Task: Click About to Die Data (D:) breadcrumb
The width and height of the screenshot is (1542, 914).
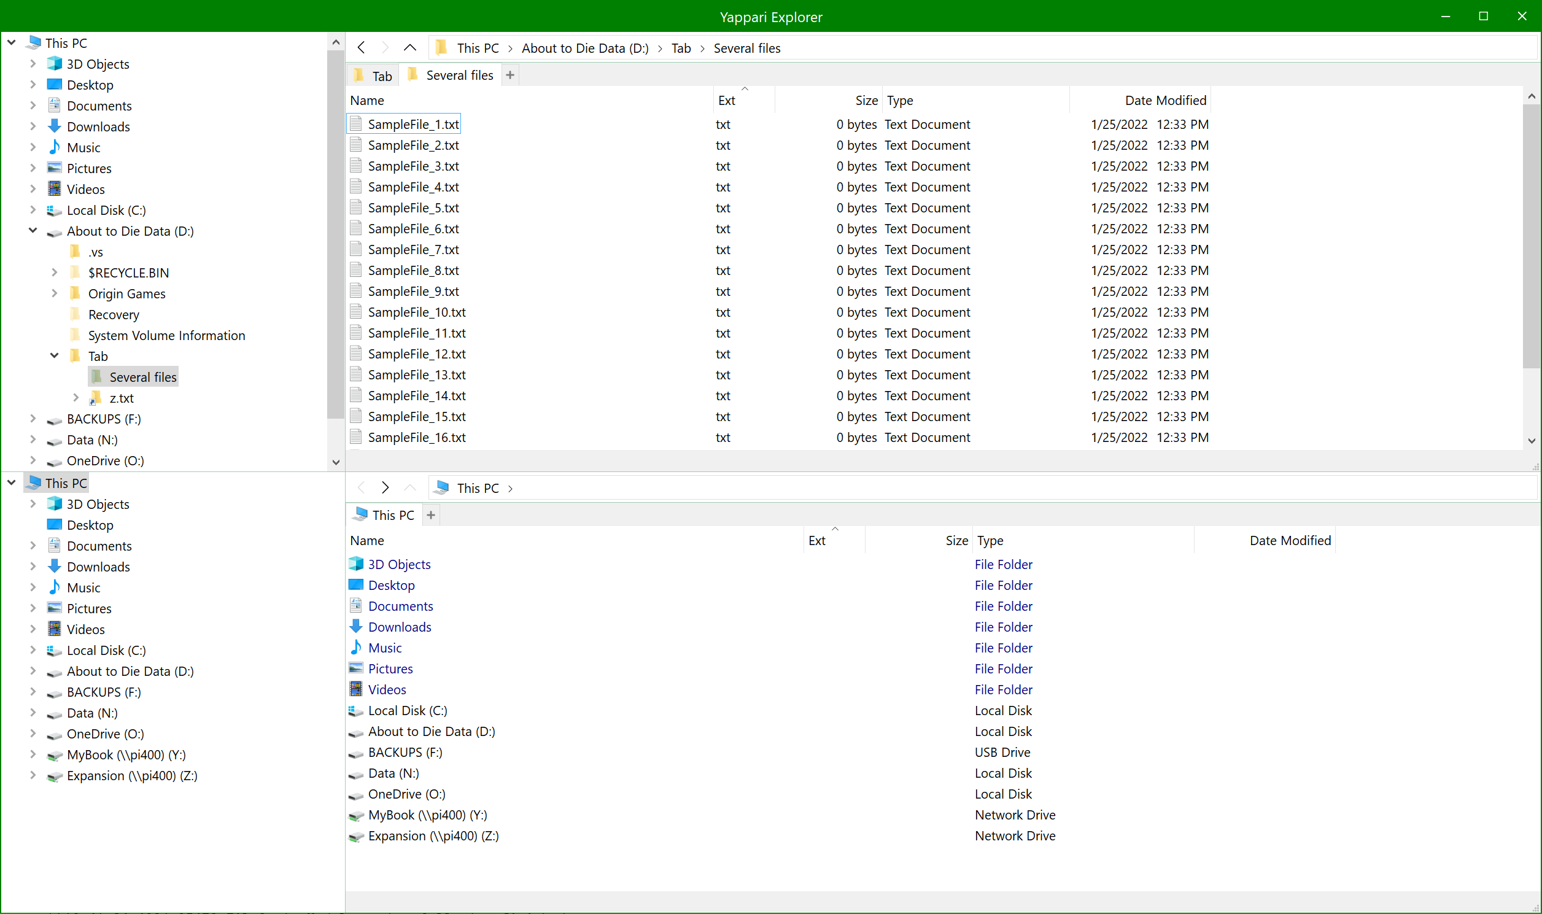Action: [585, 48]
